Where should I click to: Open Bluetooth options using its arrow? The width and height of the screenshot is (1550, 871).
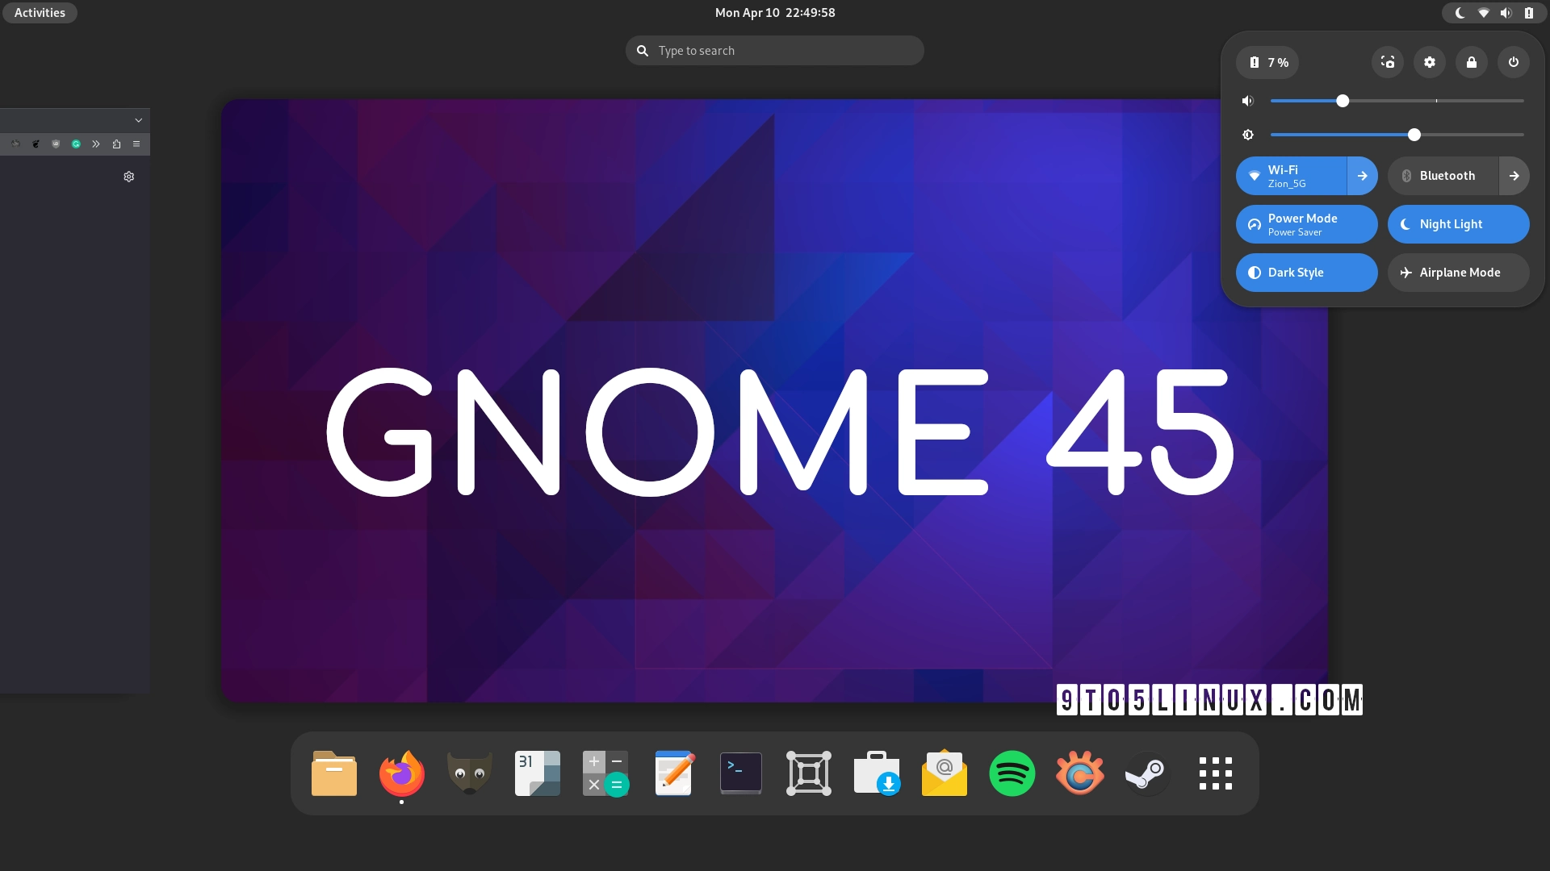click(1514, 176)
